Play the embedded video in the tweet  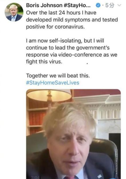pyautogui.click(x=73, y=134)
